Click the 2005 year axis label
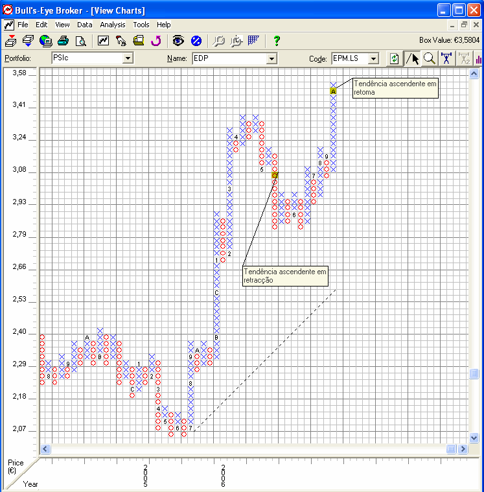484x492 pixels. pyautogui.click(x=146, y=476)
